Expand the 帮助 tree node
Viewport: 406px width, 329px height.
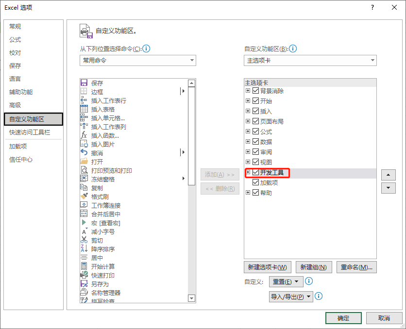[248, 193]
